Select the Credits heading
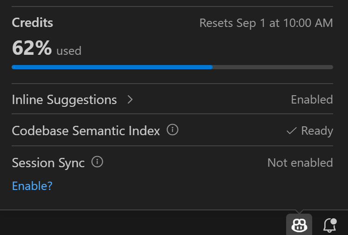Screen dimensions: 348x235 tap(33, 23)
